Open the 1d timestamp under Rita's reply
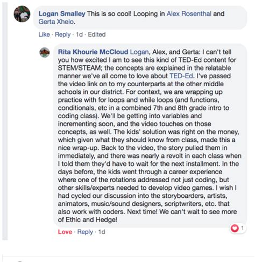 pyautogui.click(x=102, y=232)
